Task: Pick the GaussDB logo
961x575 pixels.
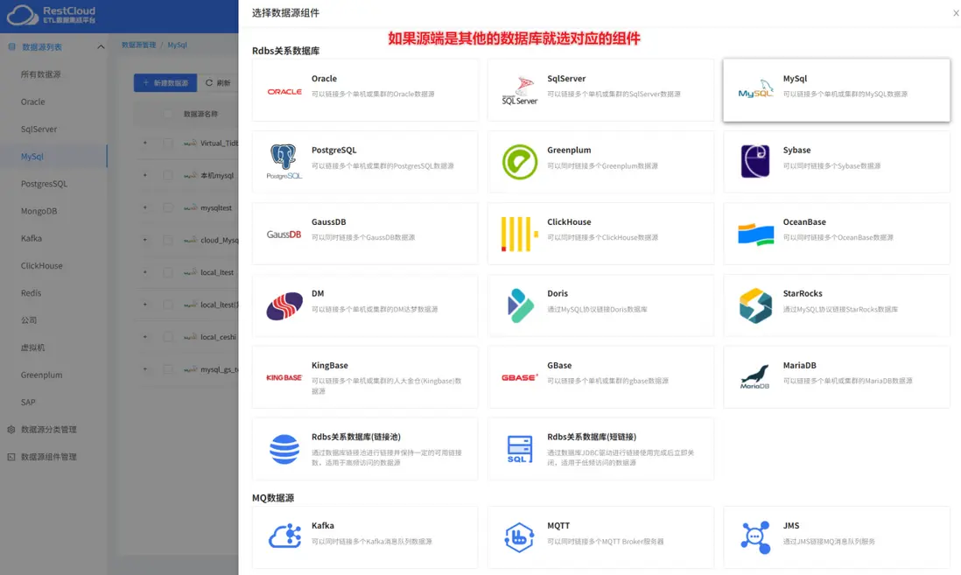Action: click(284, 235)
